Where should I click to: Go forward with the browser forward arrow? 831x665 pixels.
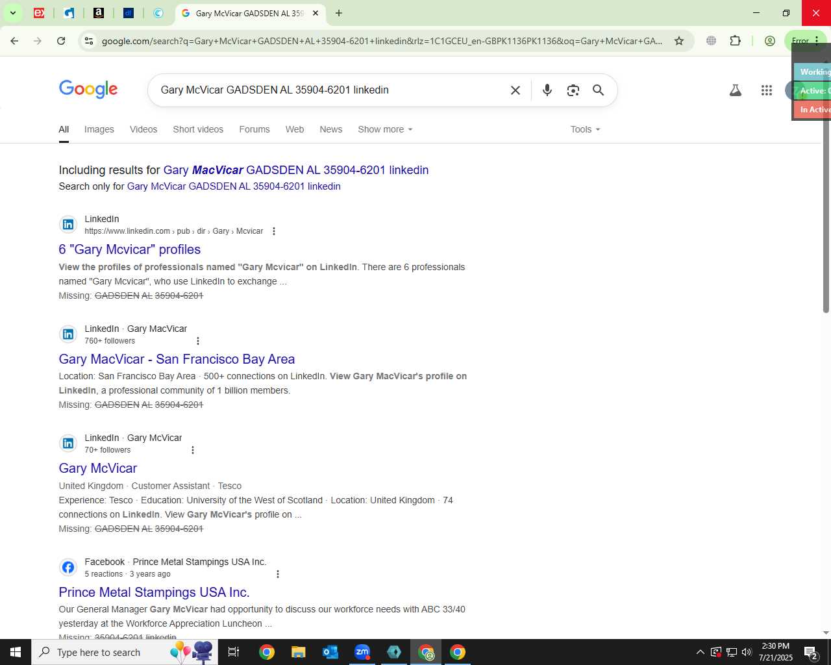coord(38,41)
